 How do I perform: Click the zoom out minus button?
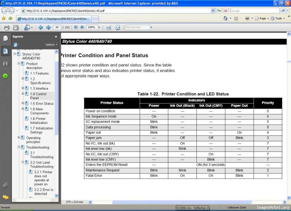coord(76,27)
